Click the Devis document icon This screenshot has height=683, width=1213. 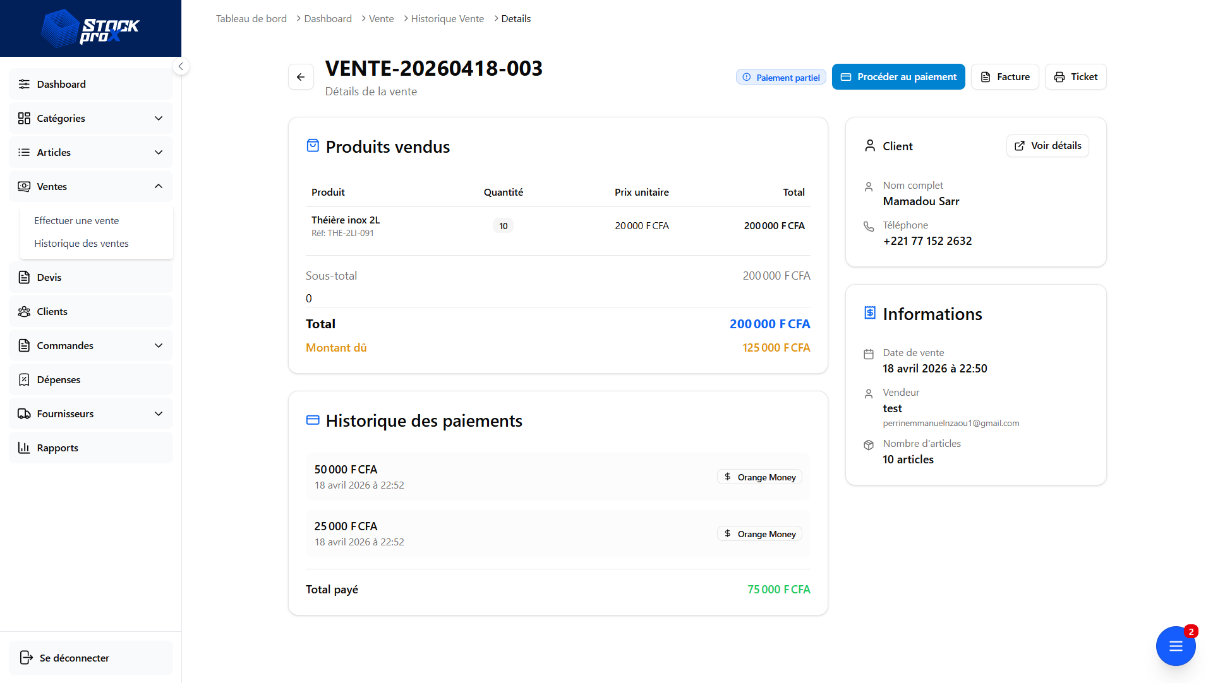[x=24, y=277]
